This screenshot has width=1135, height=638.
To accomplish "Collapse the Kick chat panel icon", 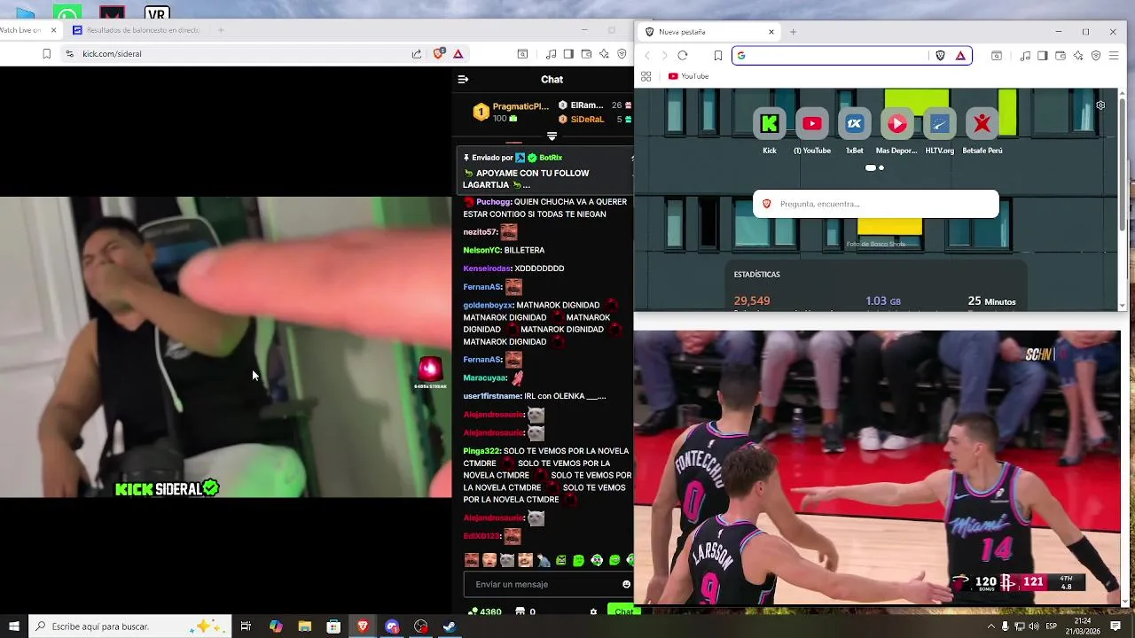I will (x=463, y=79).
